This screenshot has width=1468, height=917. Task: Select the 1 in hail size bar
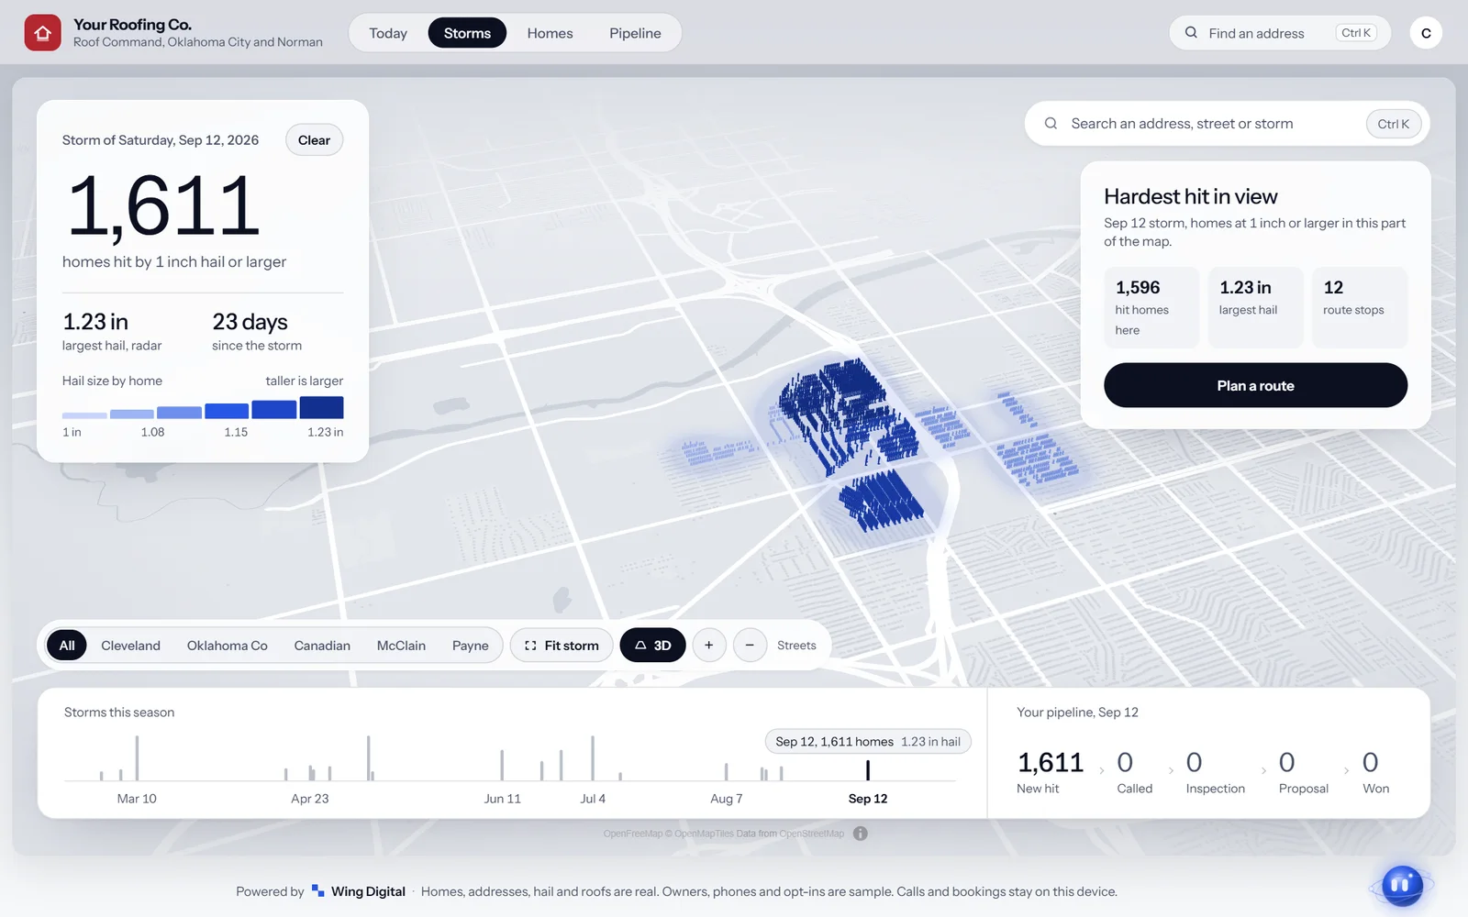[84, 415]
